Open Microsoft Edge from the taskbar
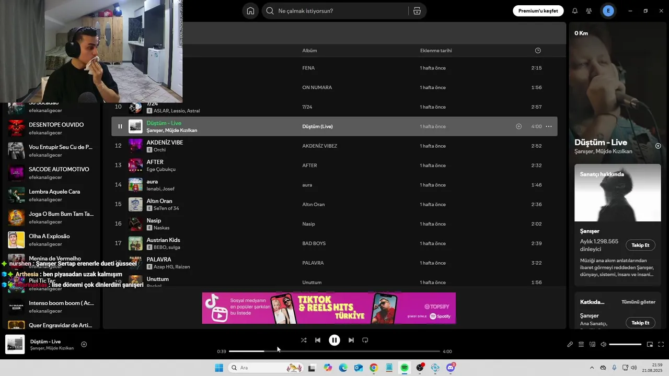669x376 pixels. click(x=343, y=368)
